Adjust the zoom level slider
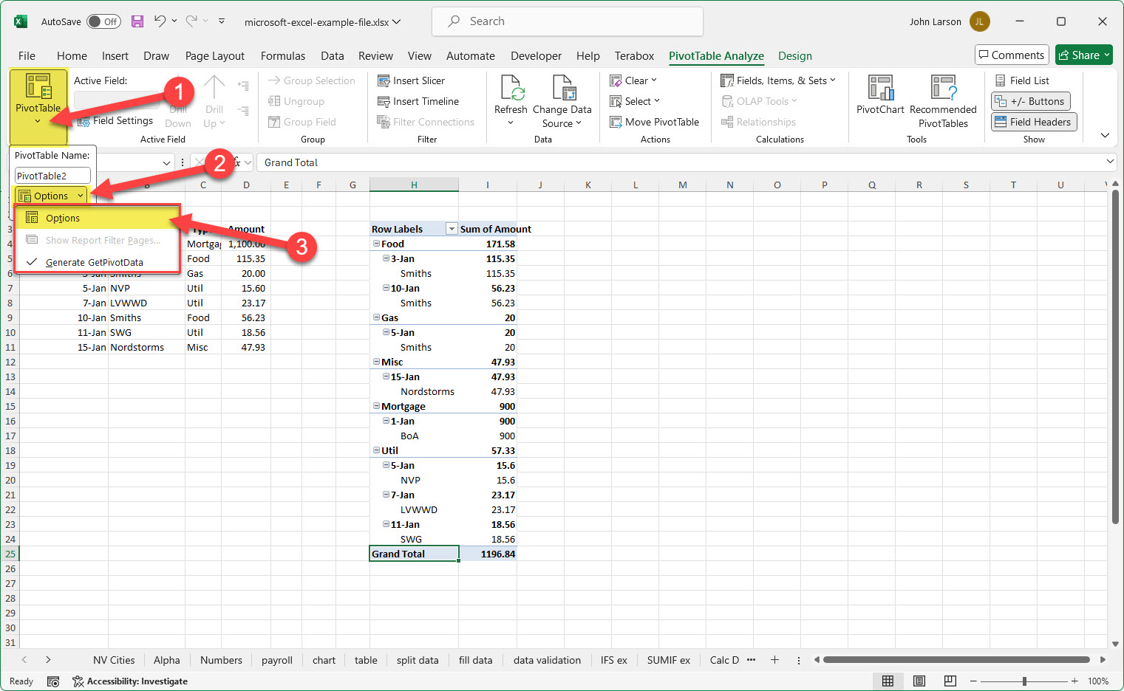Image resolution: width=1124 pixels, height=691 pixels. pyautogui.click(x=1025, y=681)
